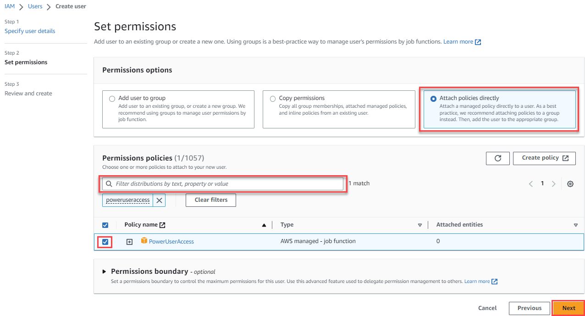Go to the next results page chevron
The width and height of the screenshot is (585, 316).
(x=553, y=183)
